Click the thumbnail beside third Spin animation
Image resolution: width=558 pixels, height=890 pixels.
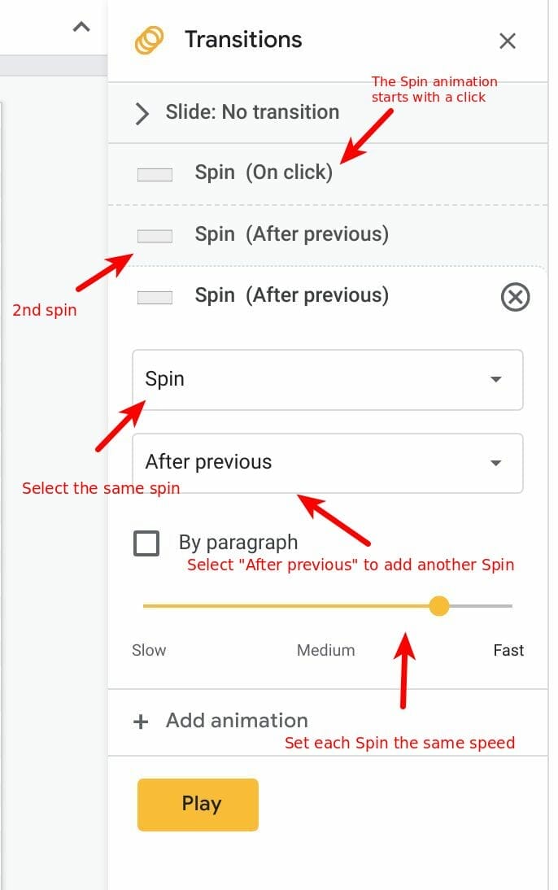tap(155, 297)
